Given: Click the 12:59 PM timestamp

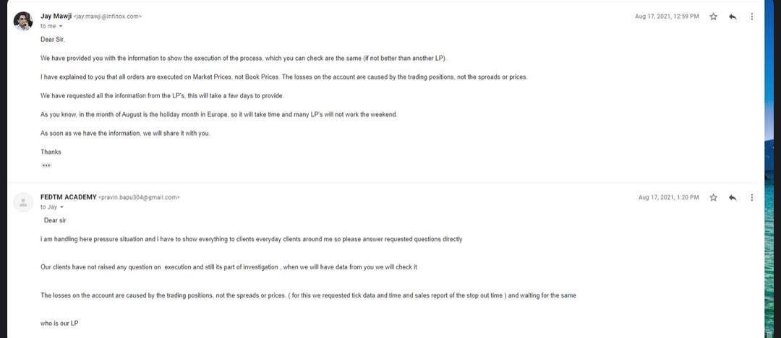Looking at the screenshot, I should pyautogui.click(x=667, y=16).
